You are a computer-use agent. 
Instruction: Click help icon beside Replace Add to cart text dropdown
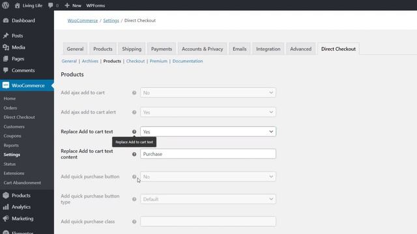134,131
